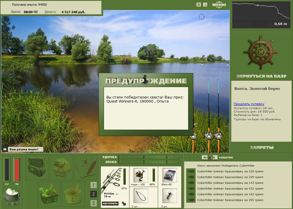
Task: Open the notebook with feather float icon
Action: (86, 167)
